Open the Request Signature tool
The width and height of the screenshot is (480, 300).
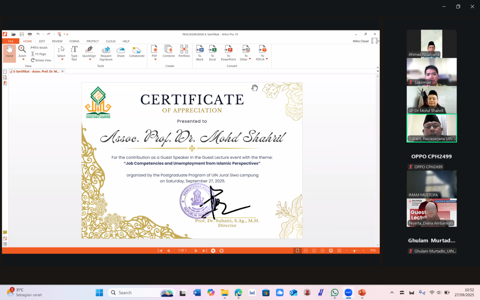click(106, 52)
